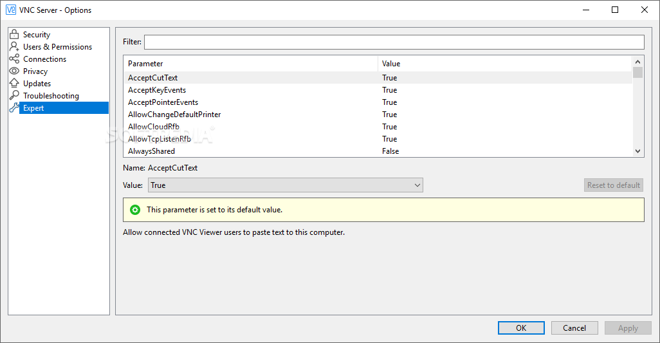Click the Security padlock icon
Image resolution: width=660 pixels, height=343 pixels.
[14, 35]
